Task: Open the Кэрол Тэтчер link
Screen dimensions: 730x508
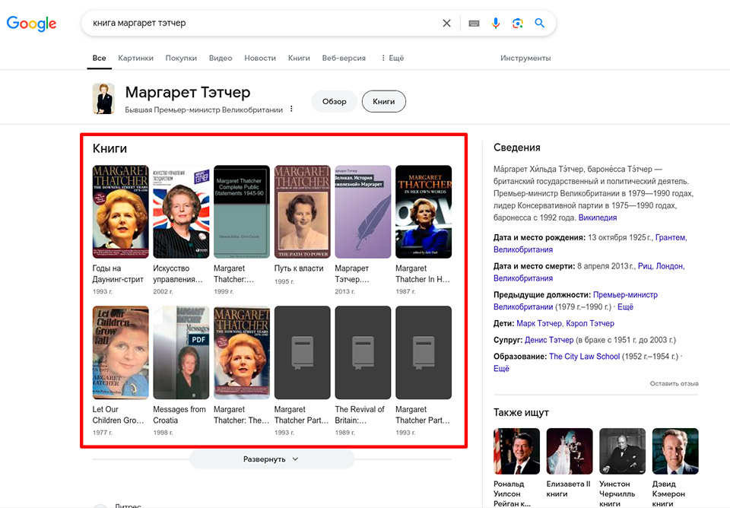Action: pos(590,323)
